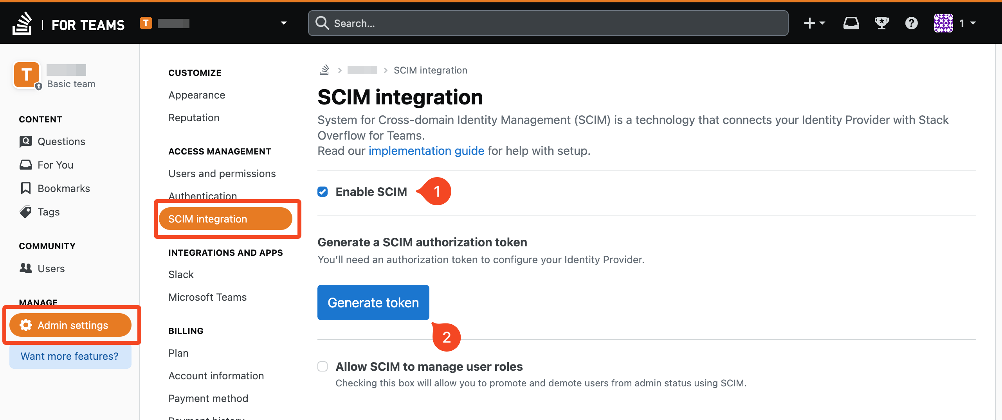Open the plus create menu
Image resolution: width=1002 pixels, height=420 pixels.
pyautogui.click(x=814, y=23)
